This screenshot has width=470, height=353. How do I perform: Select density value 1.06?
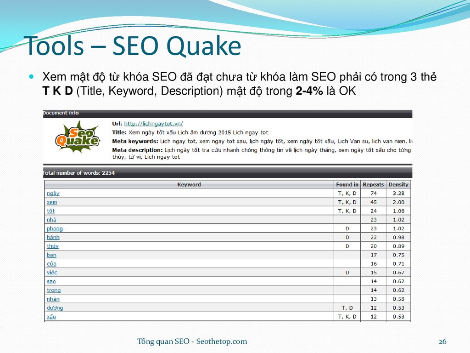tap(398, 211)
